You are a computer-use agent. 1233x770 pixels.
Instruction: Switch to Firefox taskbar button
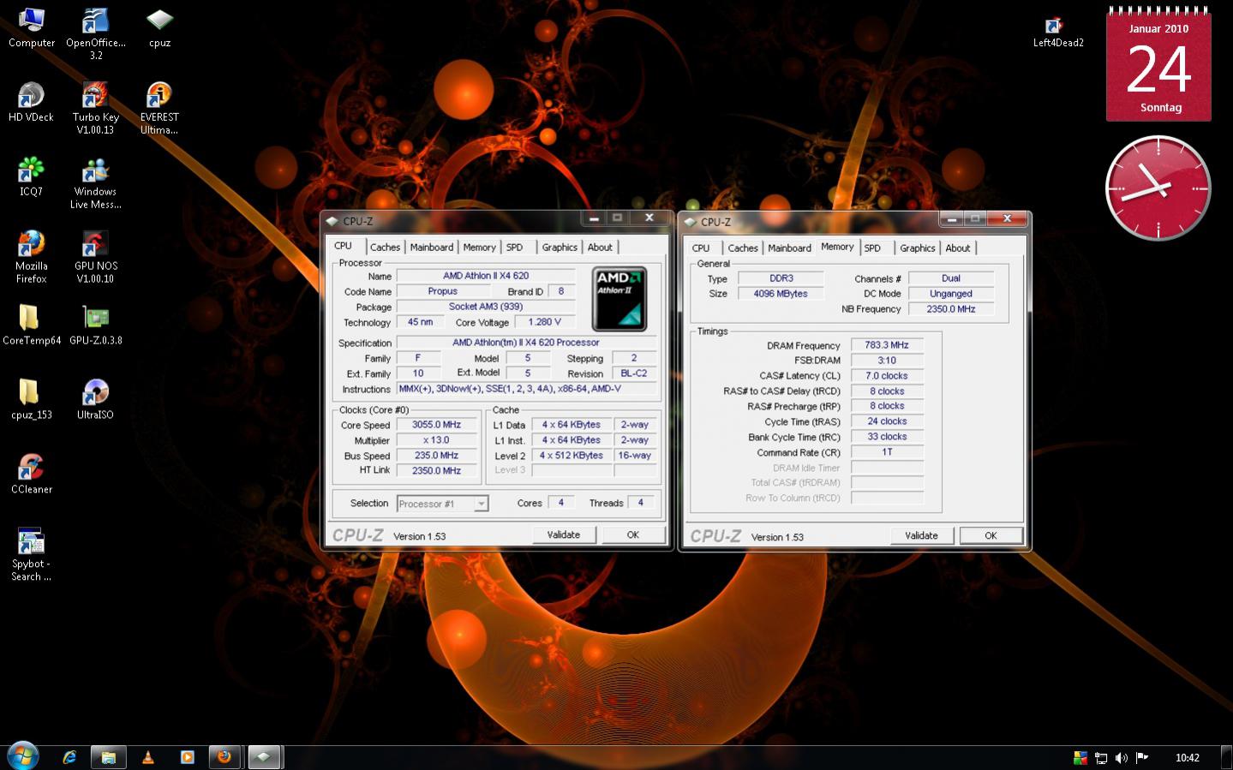point(224,757)
